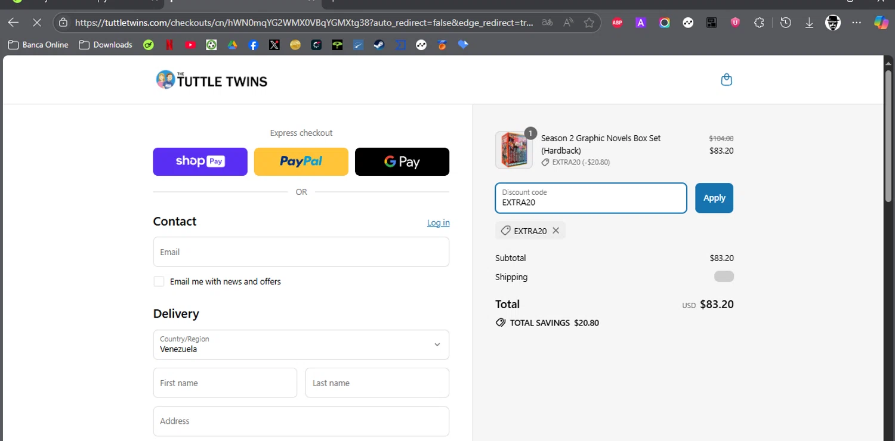Screen dimensions: 895x441
Task: Open the shopping bag cart icon
Action: [726, 79]
